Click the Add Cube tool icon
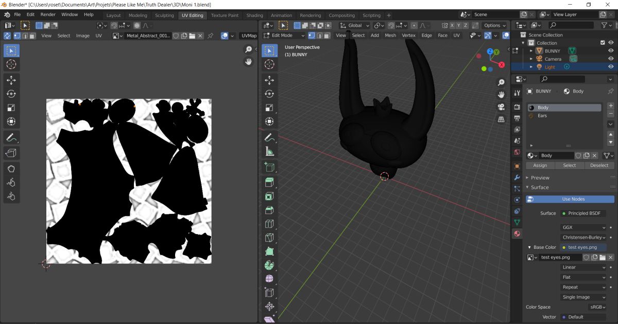 269,167
